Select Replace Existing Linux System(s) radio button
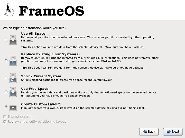The width and height of the screenshot is (185, 138). (x=6, y=61)
